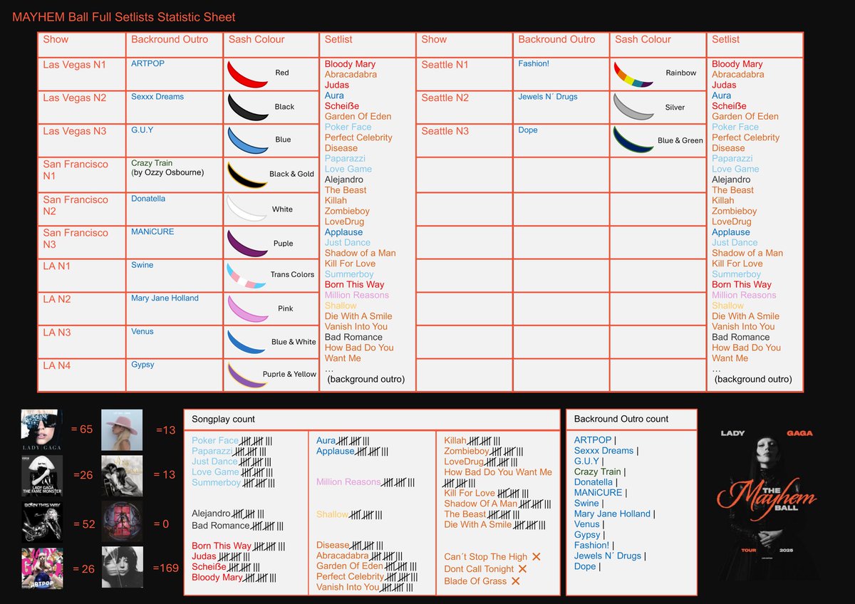Choose the Blue & White sash swatch
The height and width of the screenshot is (604, 855).
pyautogui.click(x=247, y=341)
